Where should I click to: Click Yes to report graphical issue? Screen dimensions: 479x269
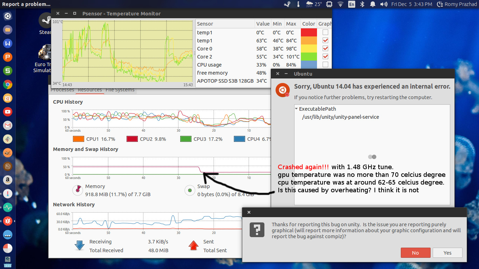pyautogui.click(x=447, y=253)
